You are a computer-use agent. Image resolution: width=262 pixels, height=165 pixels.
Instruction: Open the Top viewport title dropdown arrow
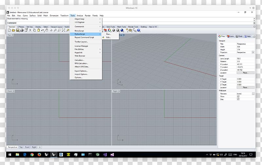tap(12, 35)
